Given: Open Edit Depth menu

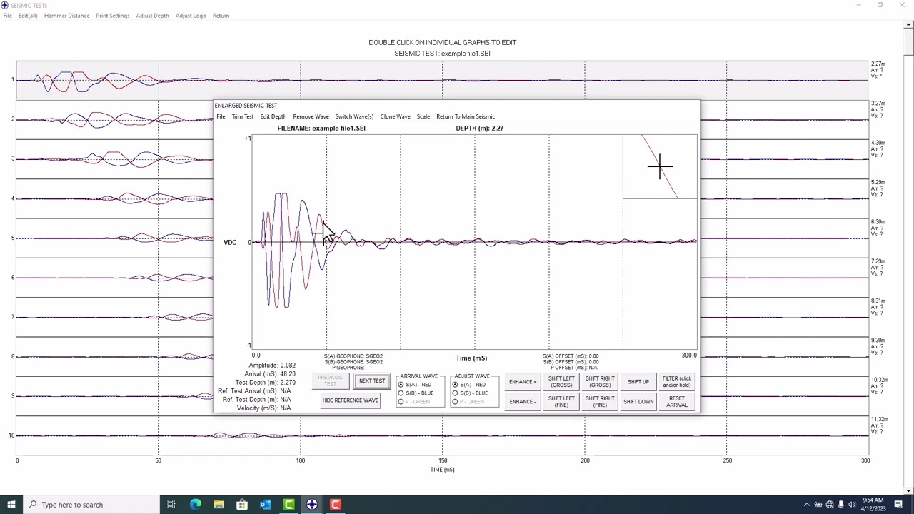Looking at the screenshot, I should point(273,116).
